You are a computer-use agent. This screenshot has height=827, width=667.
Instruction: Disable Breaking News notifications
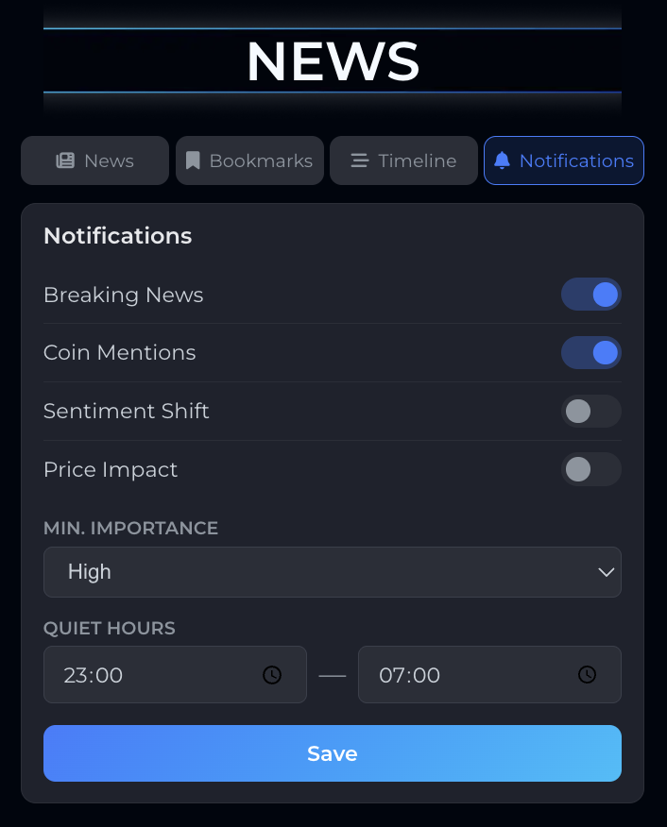click(591, 294)
